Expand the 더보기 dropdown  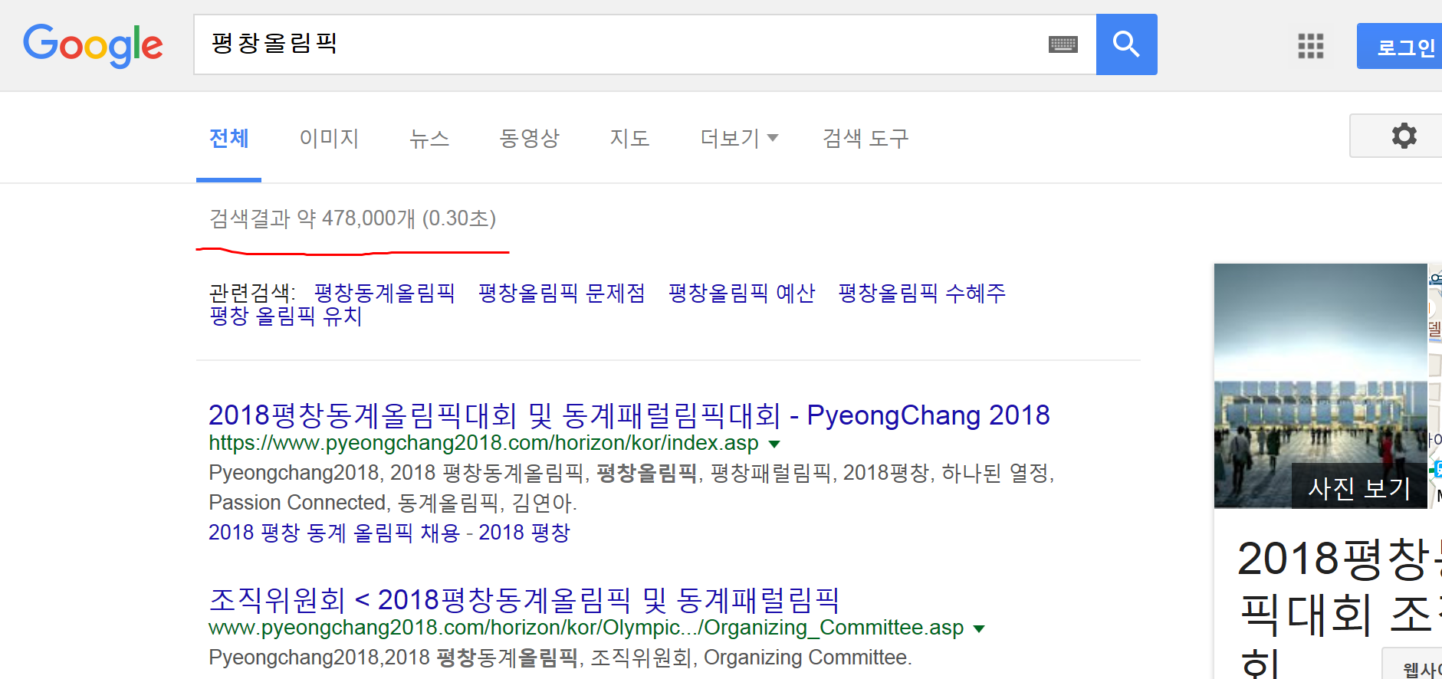tap(738, 138)
